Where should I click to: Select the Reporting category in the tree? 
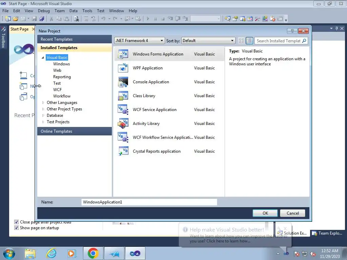[62, 77]
